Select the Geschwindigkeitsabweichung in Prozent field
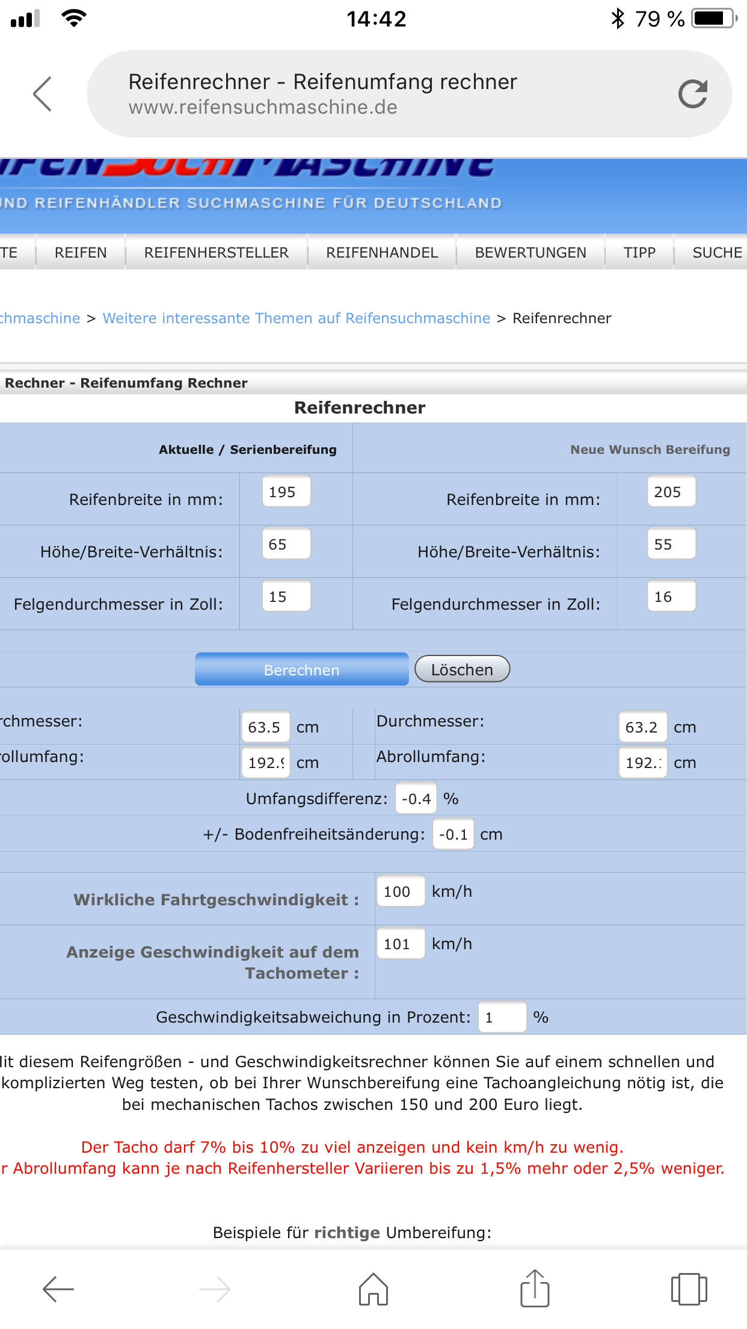Viewport: 747px width, 1329px height. [502, 1017]
